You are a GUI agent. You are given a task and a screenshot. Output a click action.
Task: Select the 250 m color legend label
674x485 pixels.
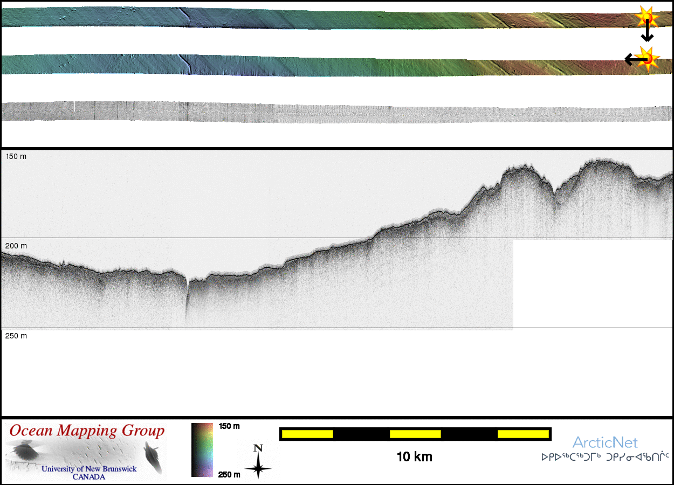[229, 474]
